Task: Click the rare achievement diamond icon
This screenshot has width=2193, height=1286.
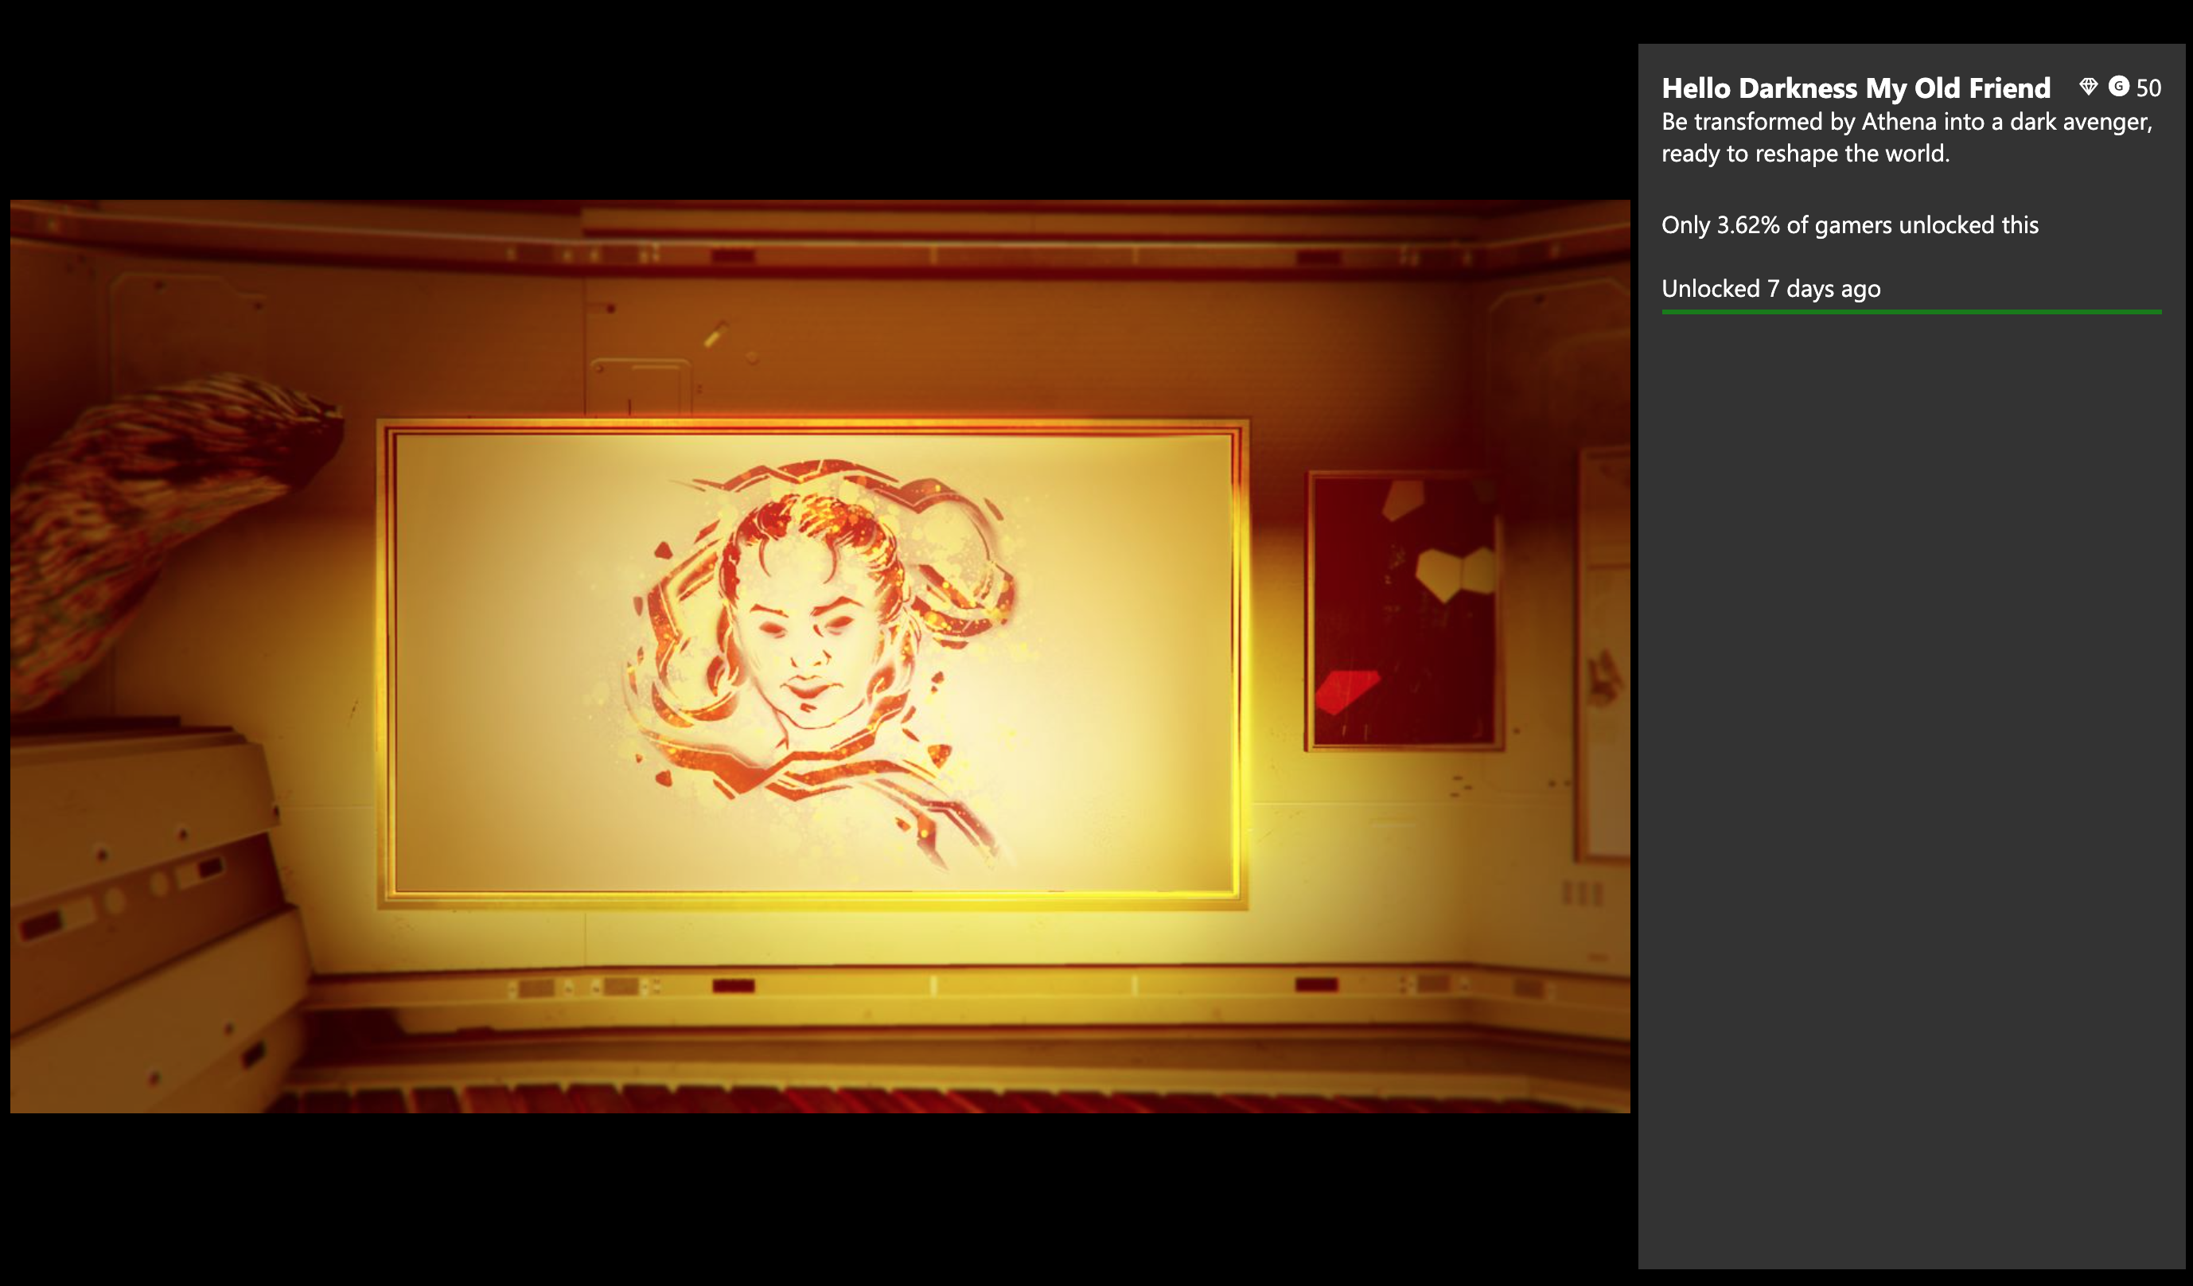Action: [2088, 86]
